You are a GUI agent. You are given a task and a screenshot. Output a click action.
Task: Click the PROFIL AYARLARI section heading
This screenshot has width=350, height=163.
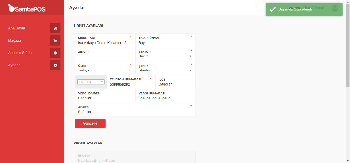pos(88,143)
